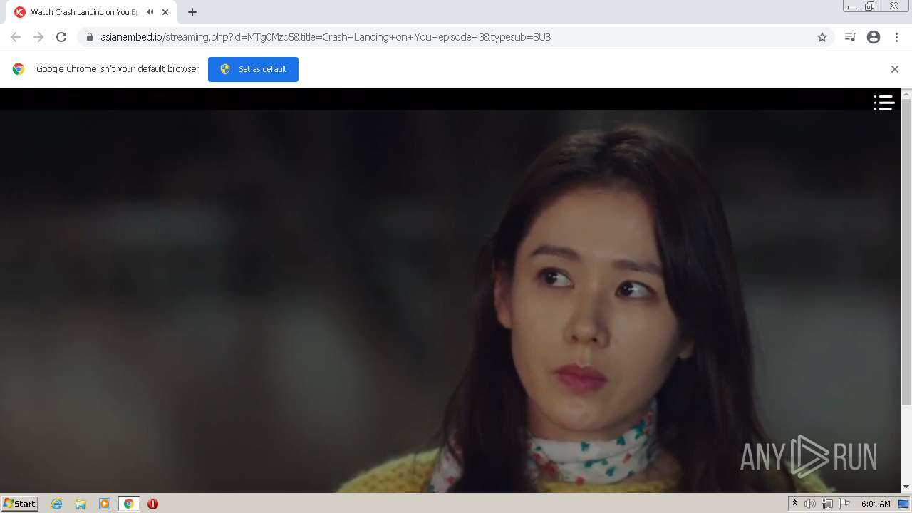The width and height of the screenshot is (912, 513).
Task: Open the Chrome profile account icon
Action: [874, 37]
